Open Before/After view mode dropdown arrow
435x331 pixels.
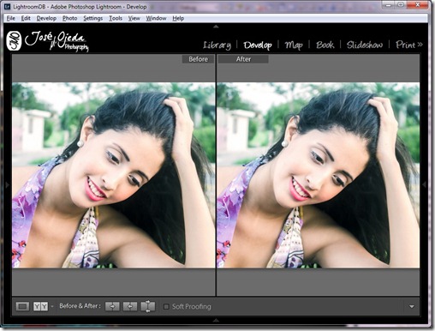(52, 306)
